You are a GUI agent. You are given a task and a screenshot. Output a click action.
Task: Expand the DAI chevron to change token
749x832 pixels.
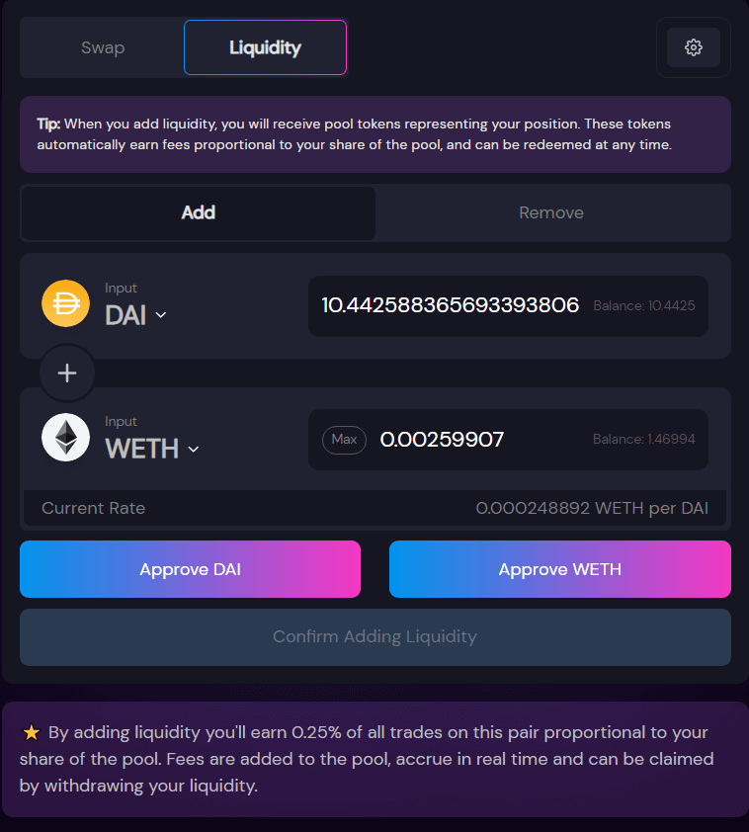coord(161,315)
